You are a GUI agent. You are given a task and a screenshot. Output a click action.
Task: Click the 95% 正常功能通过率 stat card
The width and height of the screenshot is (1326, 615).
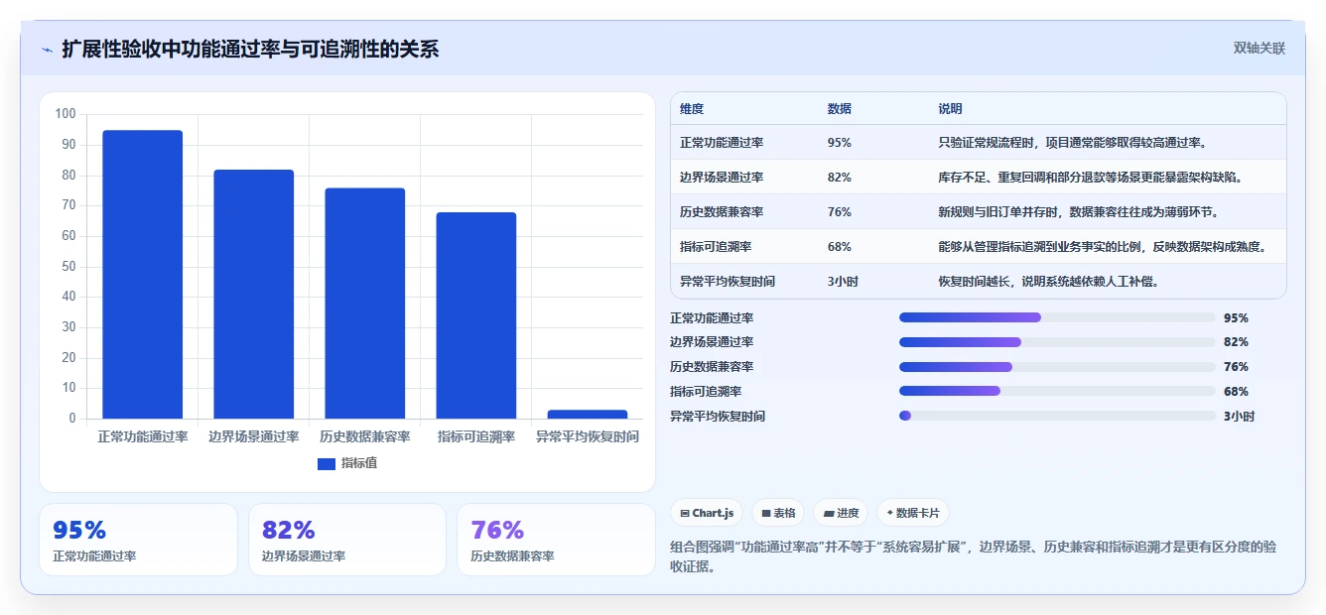tap(138, 540)
